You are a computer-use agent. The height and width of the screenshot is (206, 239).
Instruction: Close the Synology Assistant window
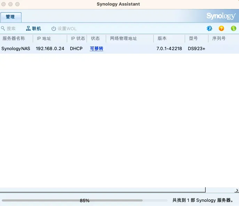[x=3, y=4]
